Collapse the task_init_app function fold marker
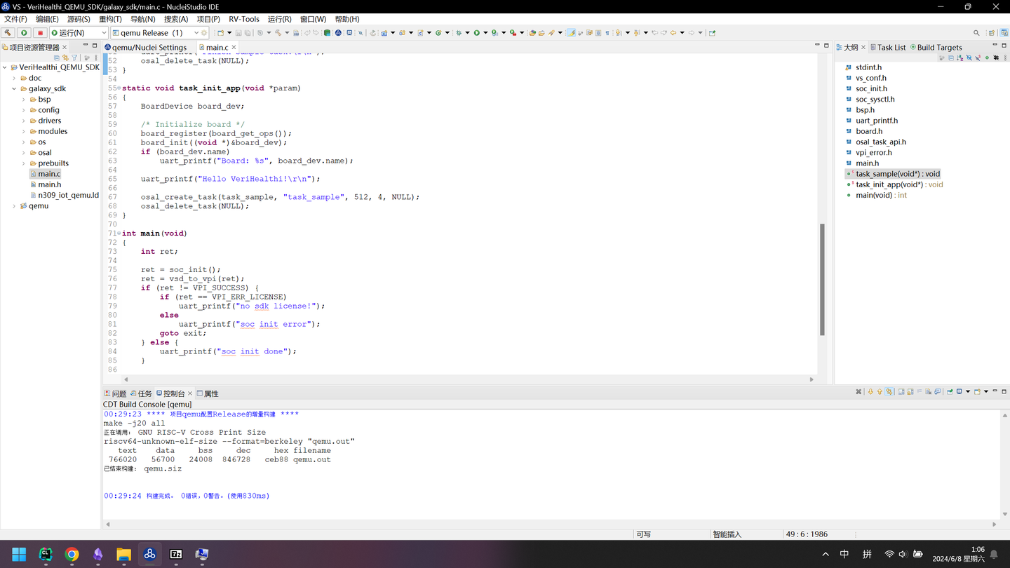This screenshot has height=568, width=1010. click(x=119, y=88)
